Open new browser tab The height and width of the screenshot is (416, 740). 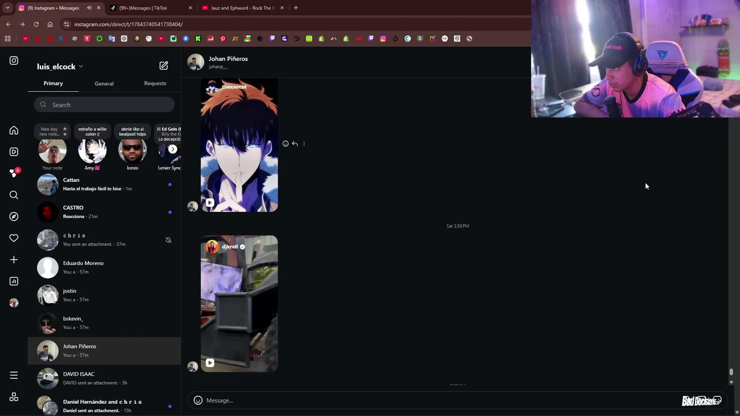point(295,8)
